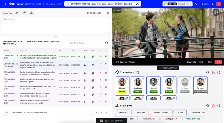Click the contestants mask icon above the text box

[x=25, y=13]
